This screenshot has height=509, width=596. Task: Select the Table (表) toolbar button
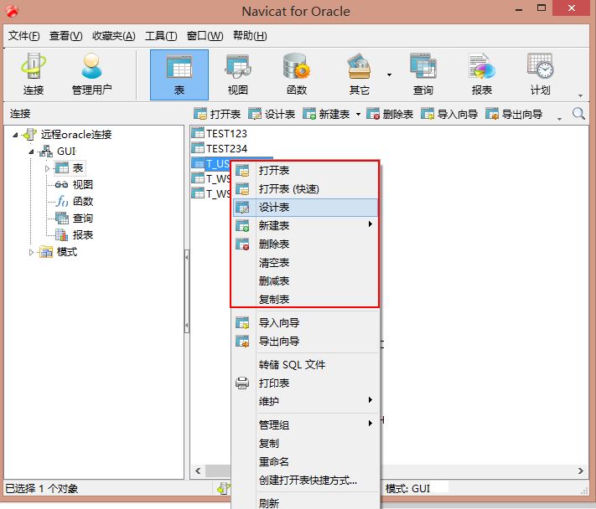[179, 75]
